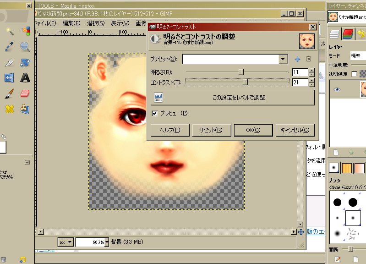Click the new brush page icon

[355, 259]
